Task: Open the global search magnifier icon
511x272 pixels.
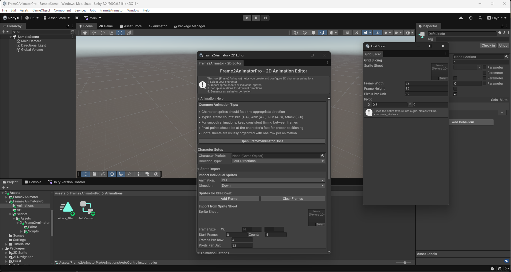Action: tap(480, 18)
